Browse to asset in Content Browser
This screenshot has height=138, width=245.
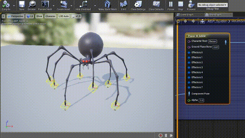(32, 5)
